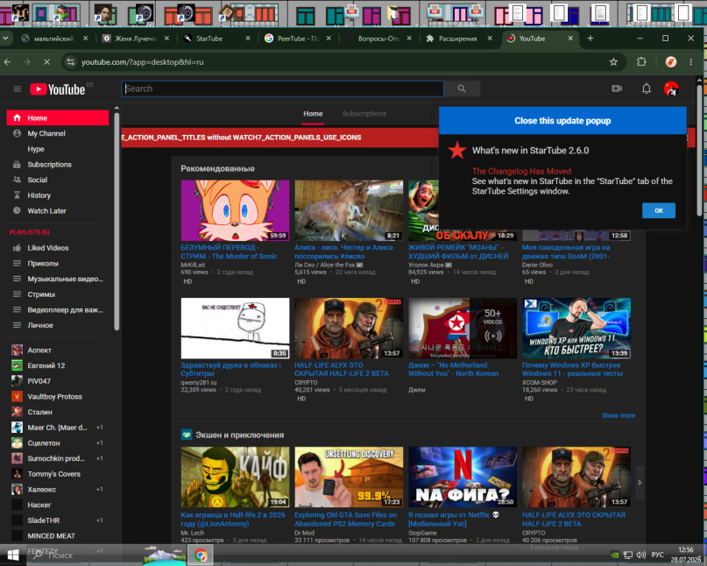Open the taskbar volume speaker icon
707x566 pixels.
click(640, 555)
